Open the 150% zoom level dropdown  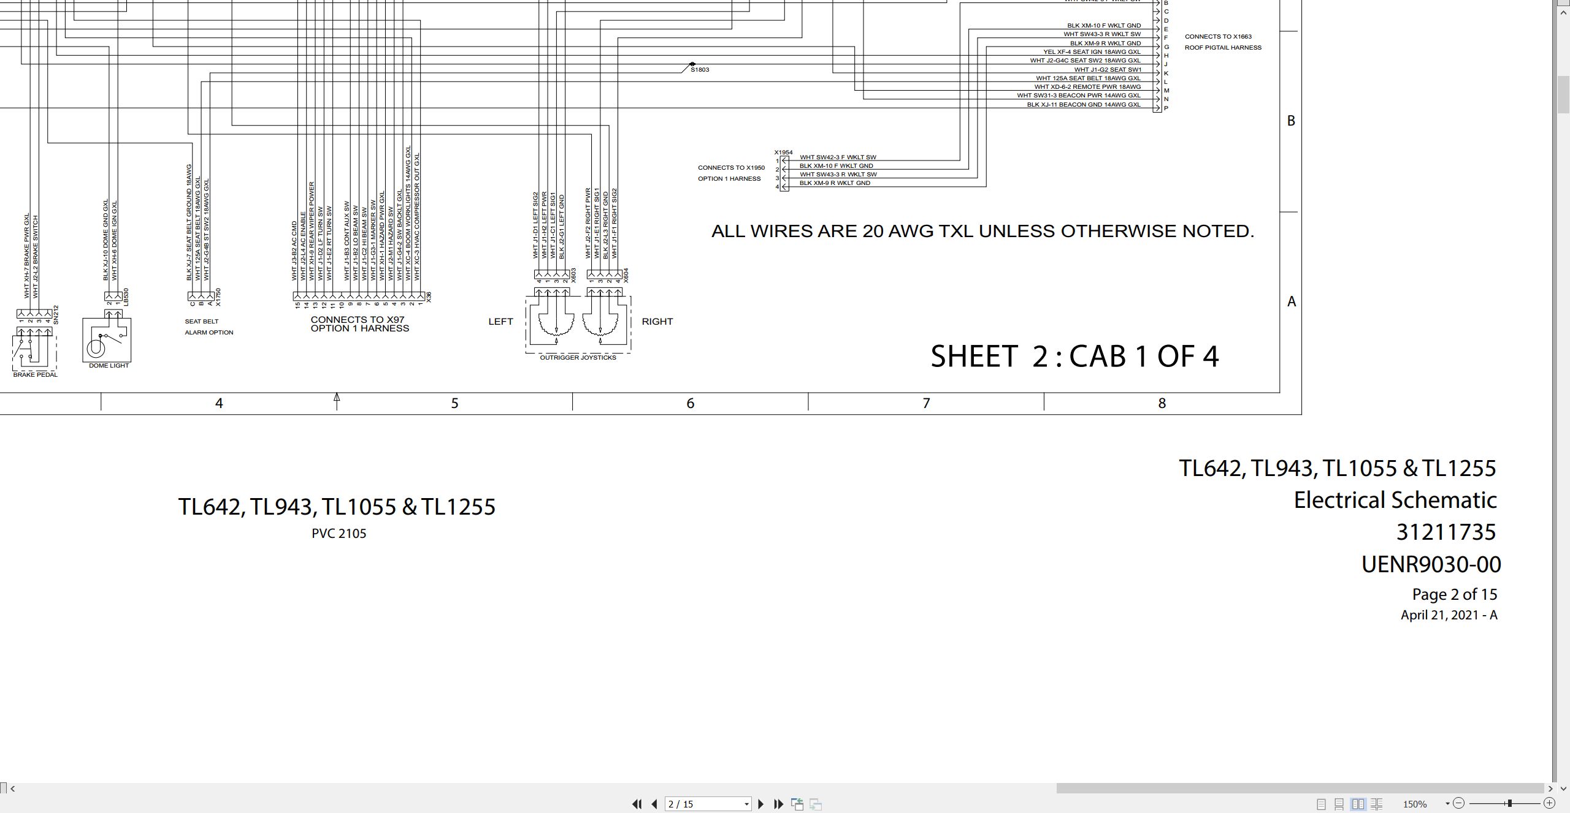(x=1447, y=804)
